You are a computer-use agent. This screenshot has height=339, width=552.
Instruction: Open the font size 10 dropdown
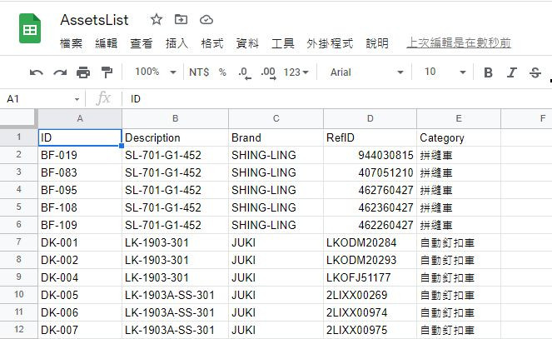pyautogui.click(x=445, y=72)
